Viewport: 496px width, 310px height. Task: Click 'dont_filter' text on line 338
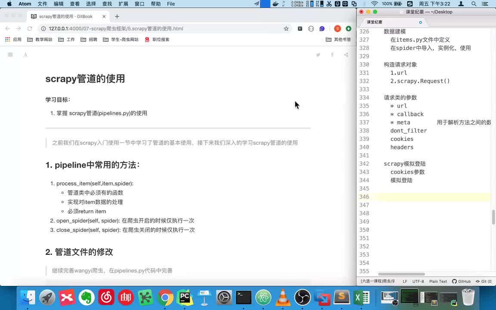(408, 130)
